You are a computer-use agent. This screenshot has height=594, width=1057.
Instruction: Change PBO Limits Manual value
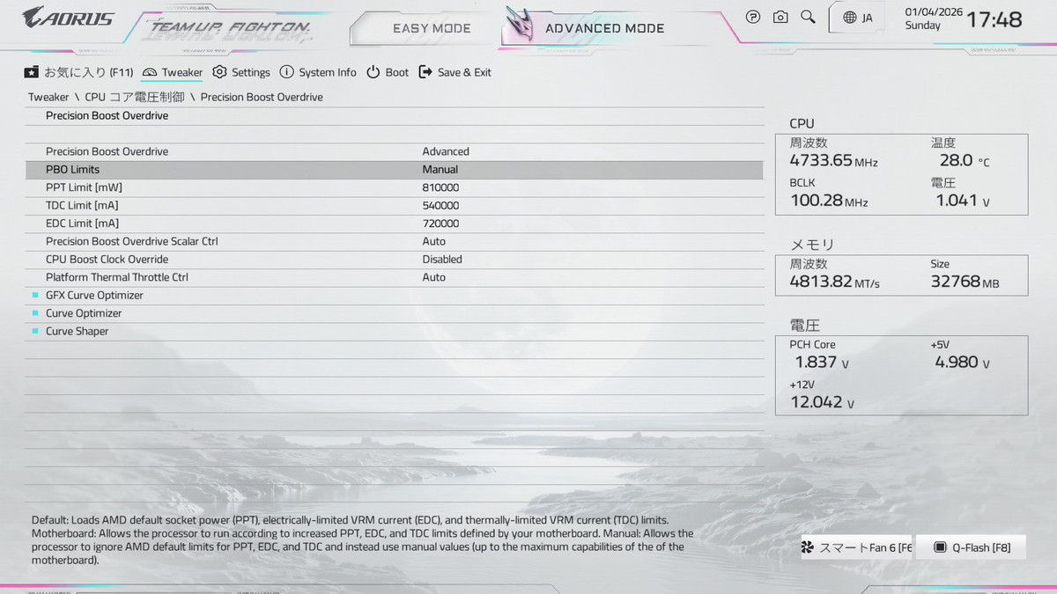tap(440, 170)
